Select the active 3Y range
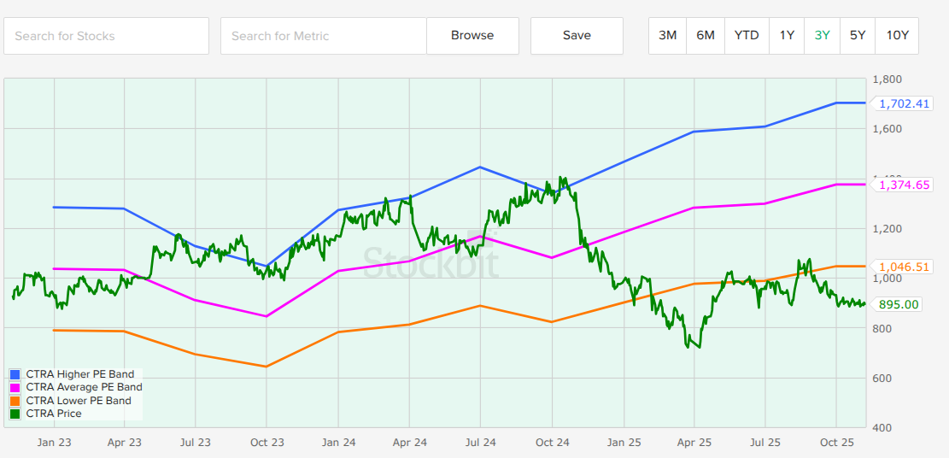 coord(822,36)
